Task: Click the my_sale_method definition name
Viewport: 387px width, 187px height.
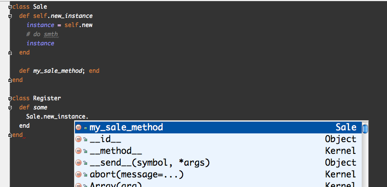Action: coord(58,71)
